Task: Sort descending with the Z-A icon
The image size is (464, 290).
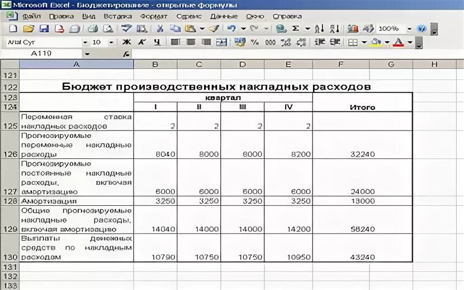Action: 335,28
